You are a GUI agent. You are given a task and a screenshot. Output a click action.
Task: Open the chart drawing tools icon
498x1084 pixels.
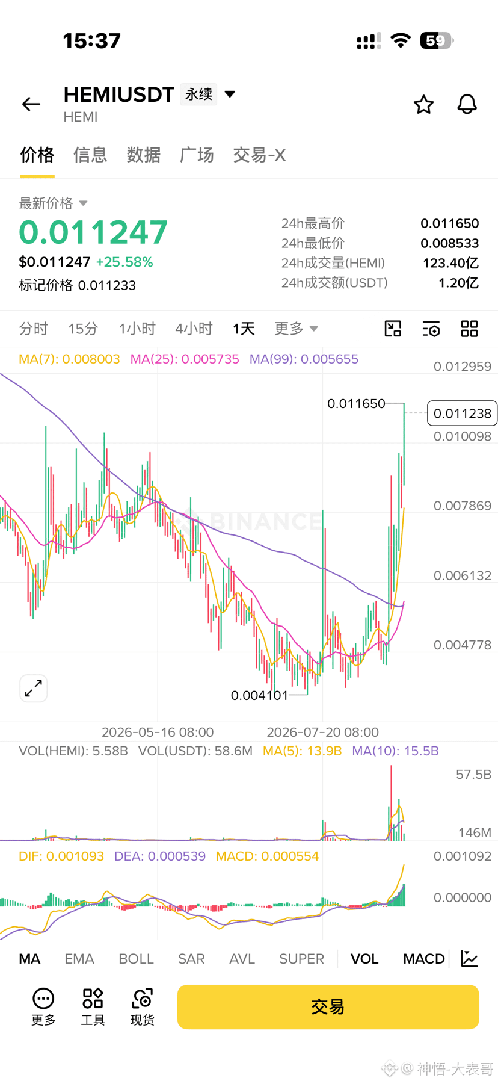pyautogui.click(x=393, y=329)
